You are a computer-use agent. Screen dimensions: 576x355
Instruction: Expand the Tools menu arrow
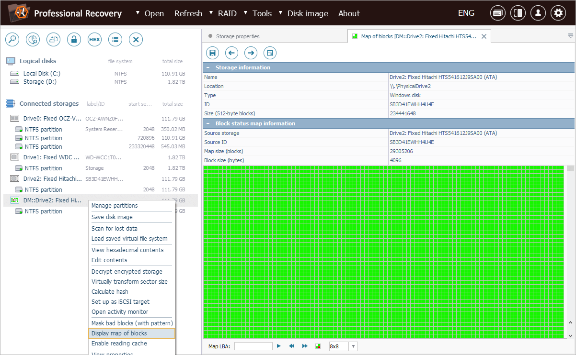(x=246, y=12)
